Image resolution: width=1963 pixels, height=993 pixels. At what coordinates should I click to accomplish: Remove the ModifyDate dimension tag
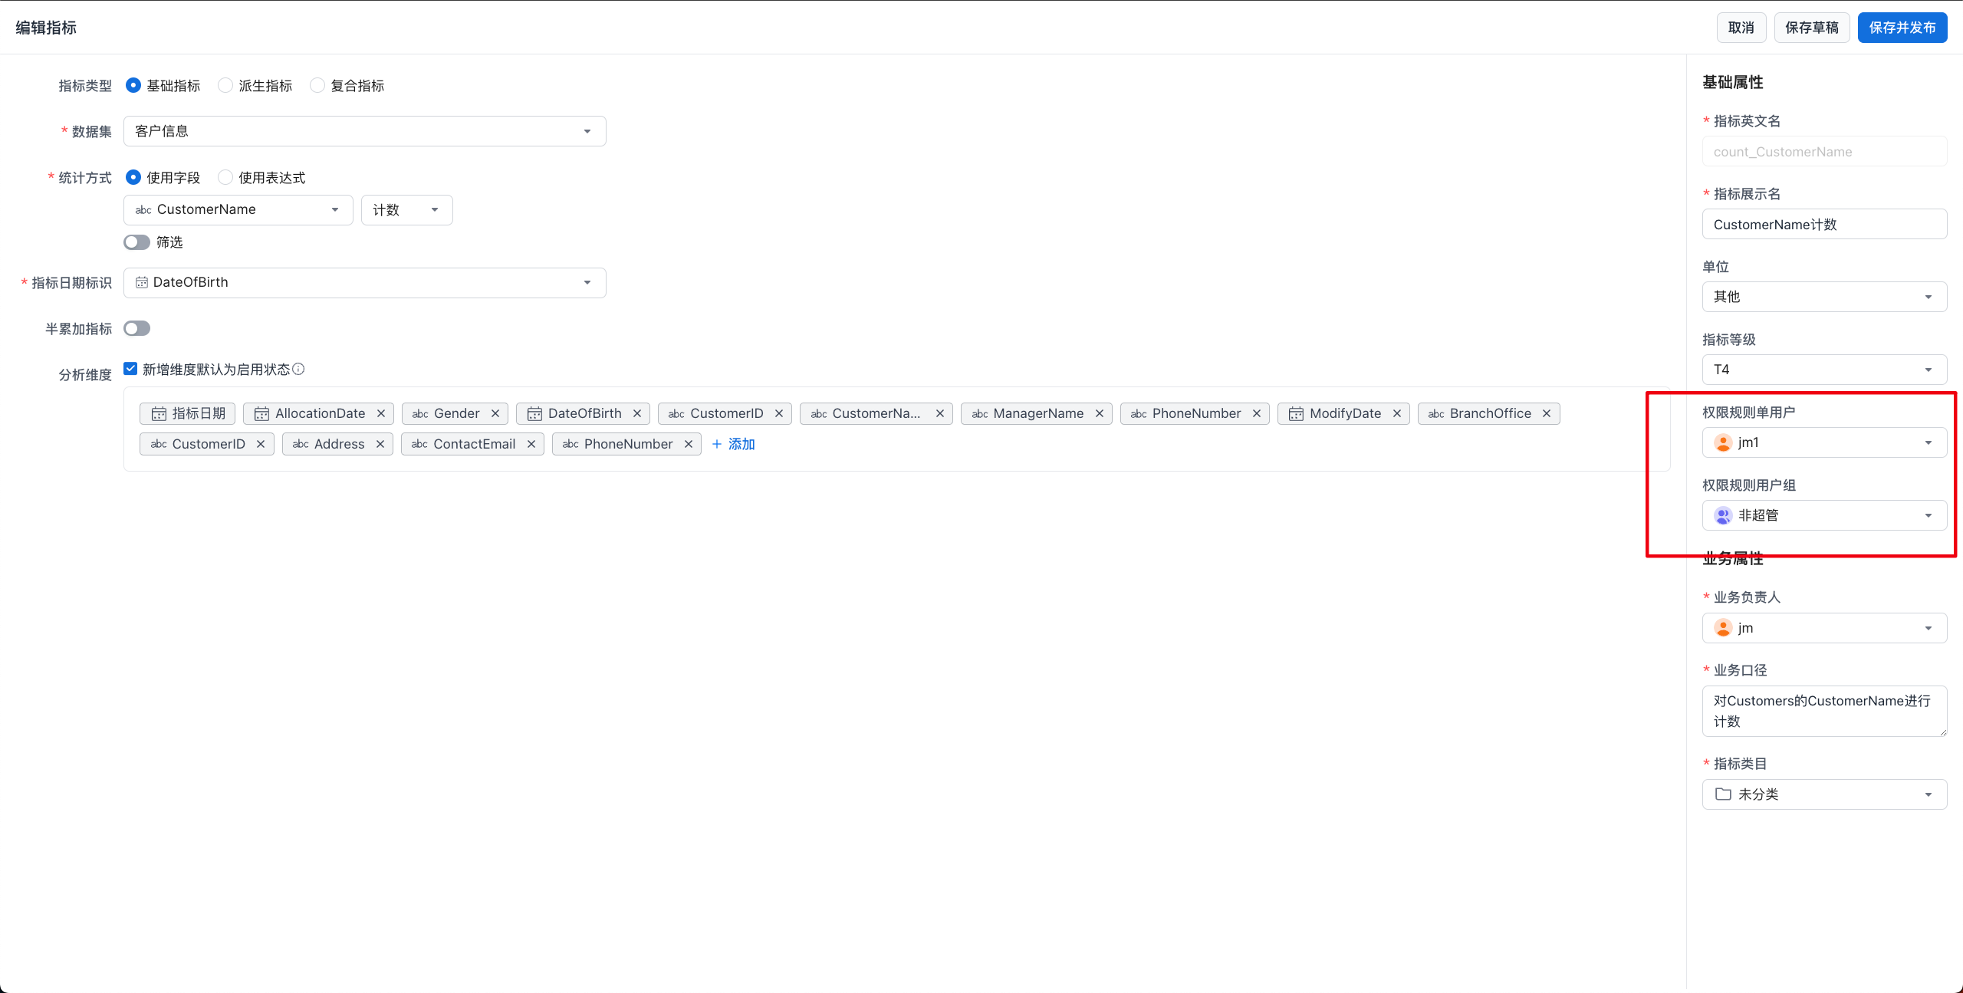(1396, 413)
